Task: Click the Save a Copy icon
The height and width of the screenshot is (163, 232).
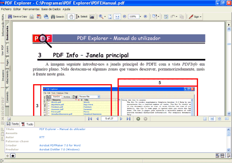Action: click(10, 17)
